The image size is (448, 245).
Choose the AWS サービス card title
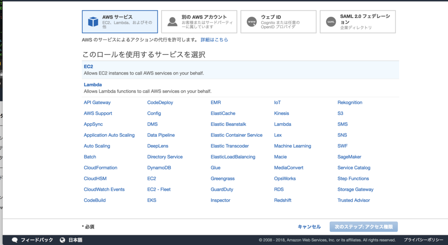tap(117, 17)
